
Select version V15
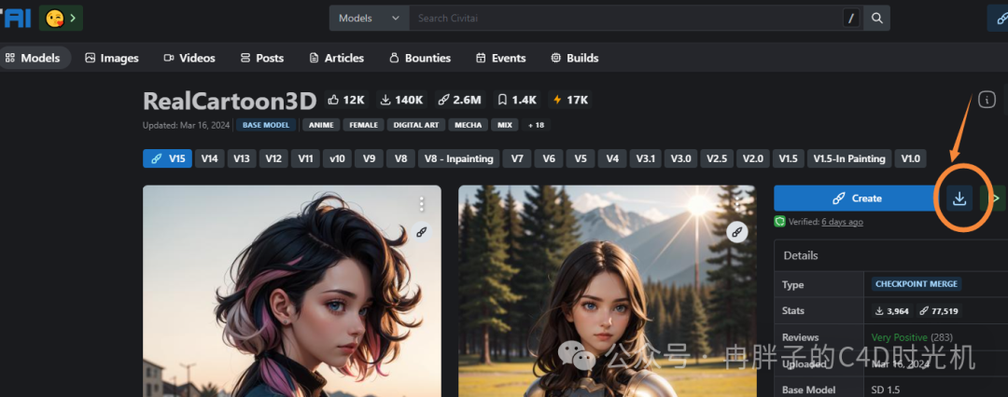167,158
